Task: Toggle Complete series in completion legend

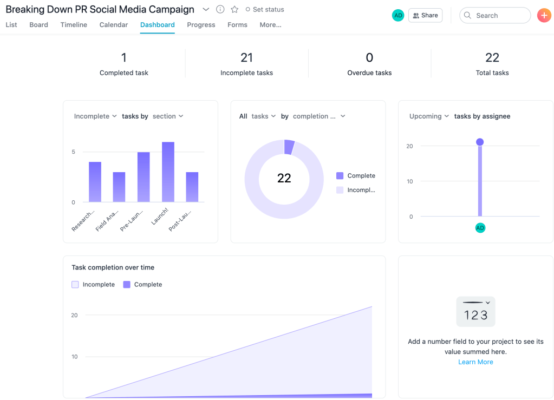Action: pos(142,284)
